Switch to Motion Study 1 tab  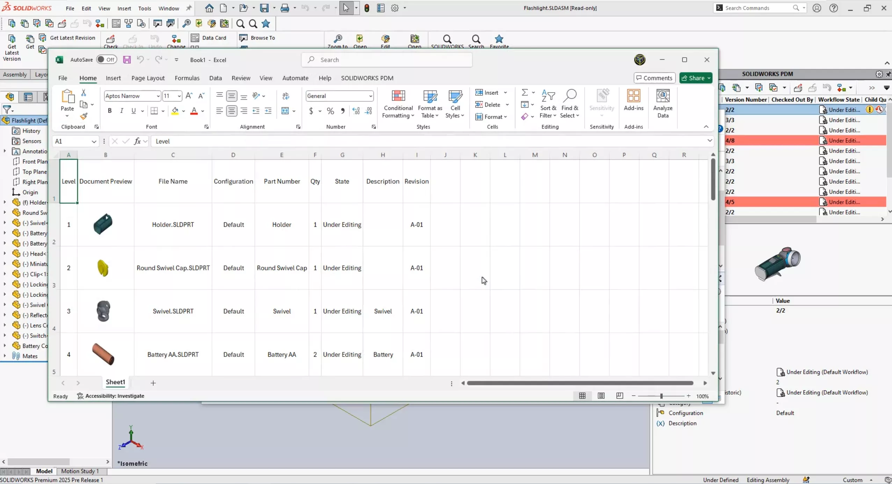tap(80, 471)
